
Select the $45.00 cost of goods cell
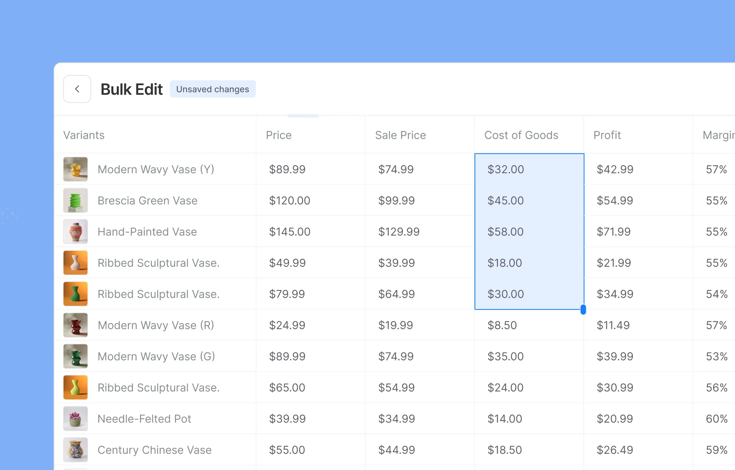(x=529, y=200)
